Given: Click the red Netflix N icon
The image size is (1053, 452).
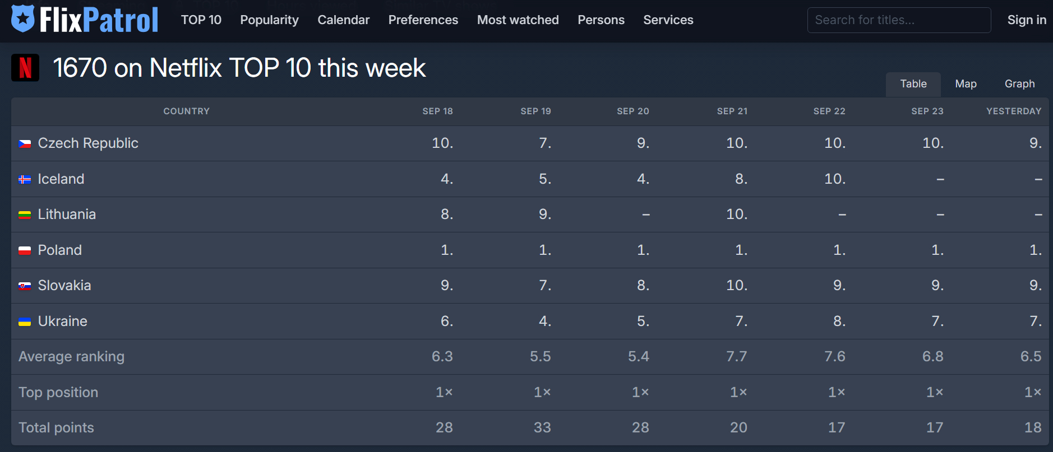Looking at the screenshot, I should 25,68.
